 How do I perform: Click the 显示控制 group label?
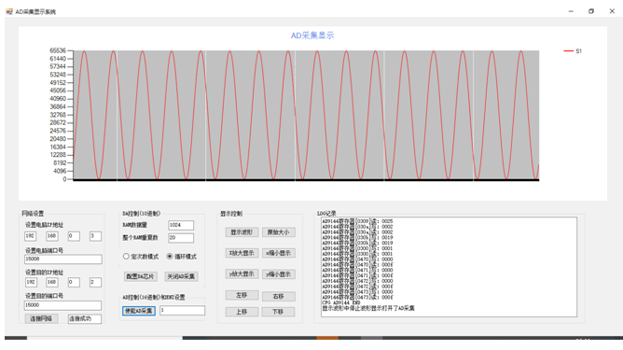[231, 214]
